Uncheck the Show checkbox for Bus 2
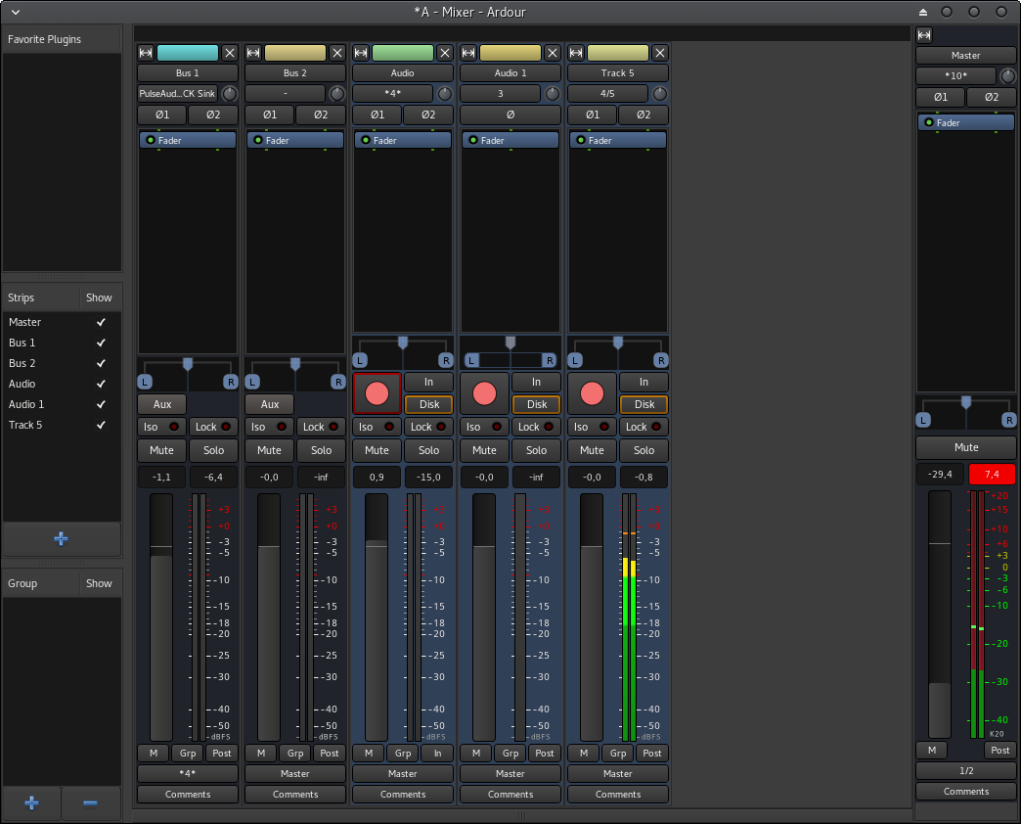 point(100,363)
